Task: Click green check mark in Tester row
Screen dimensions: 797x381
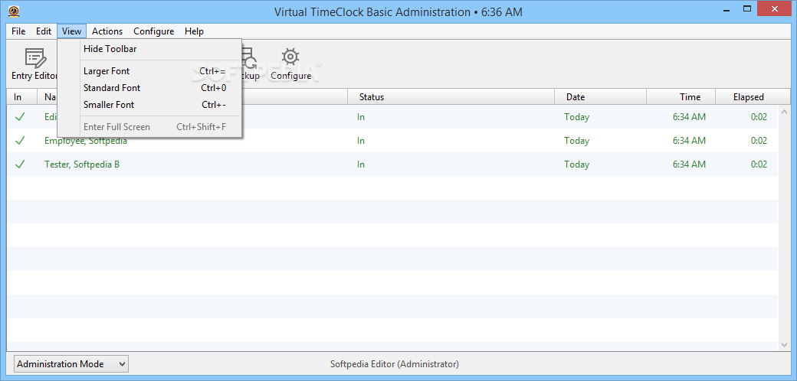Action: click(x=20, y=164)
